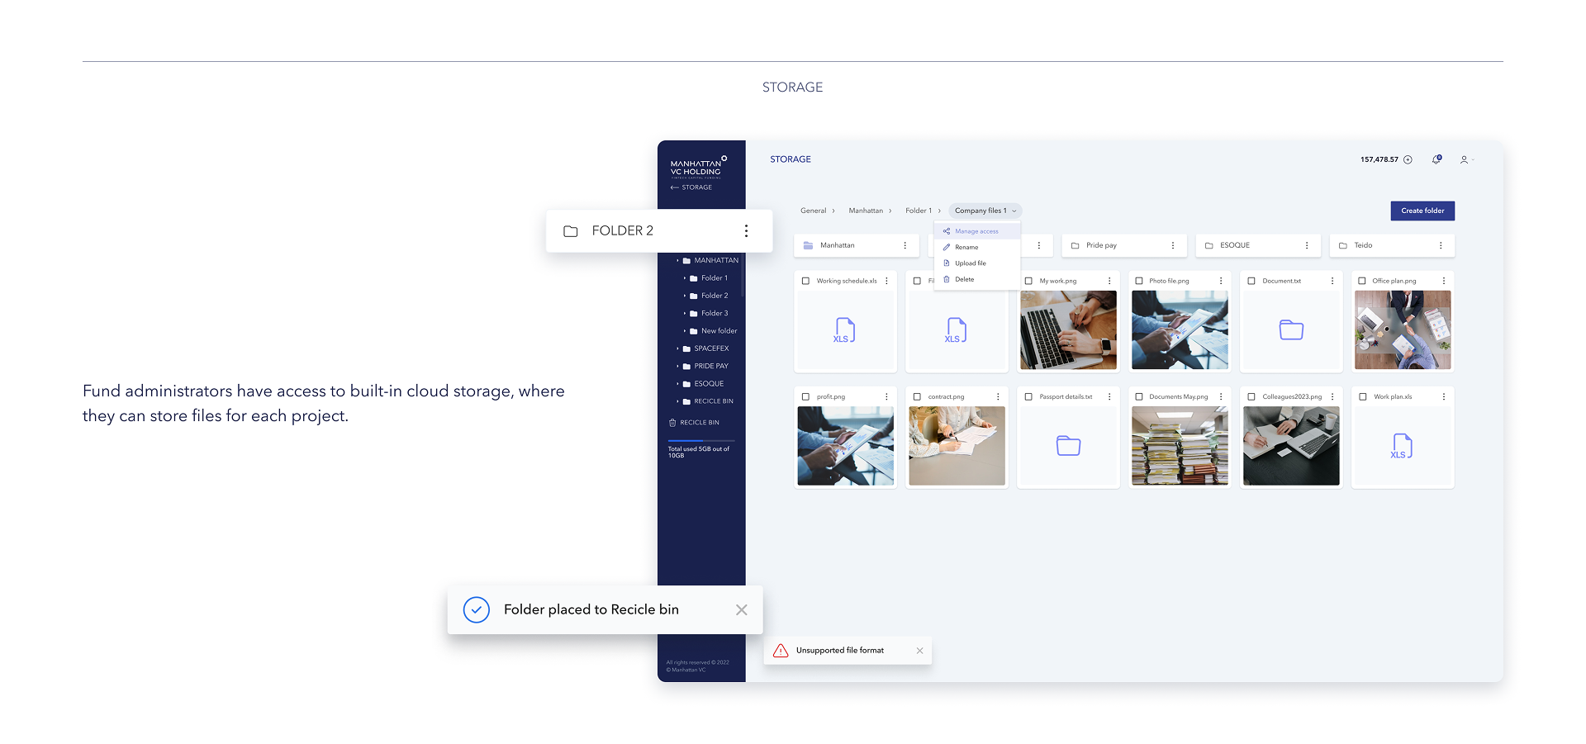Viewport: 1586px width, 744px height.
Task: Check the profit.png checkbox
Action: tap(806, 397)
